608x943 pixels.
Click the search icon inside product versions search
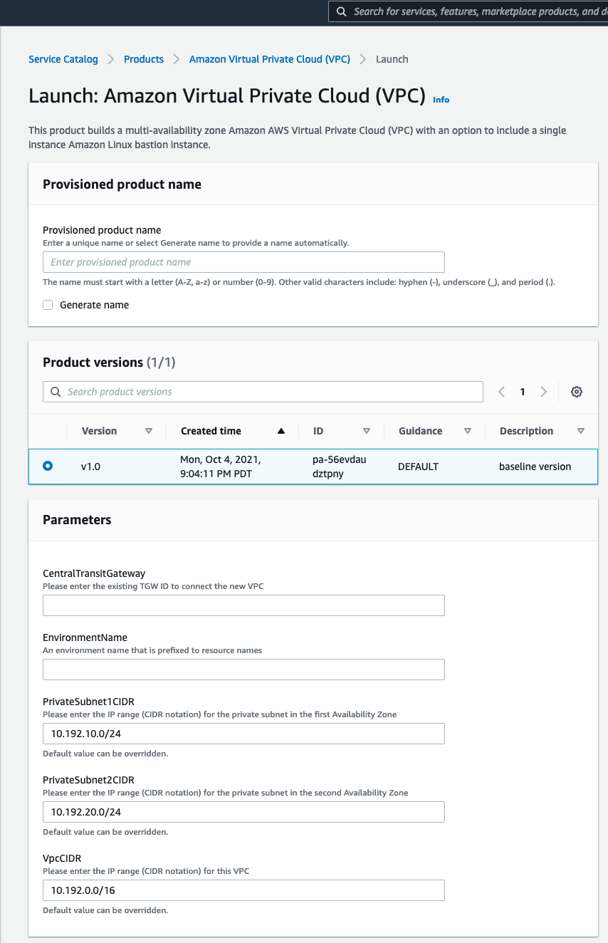click(x=56, y=392)
